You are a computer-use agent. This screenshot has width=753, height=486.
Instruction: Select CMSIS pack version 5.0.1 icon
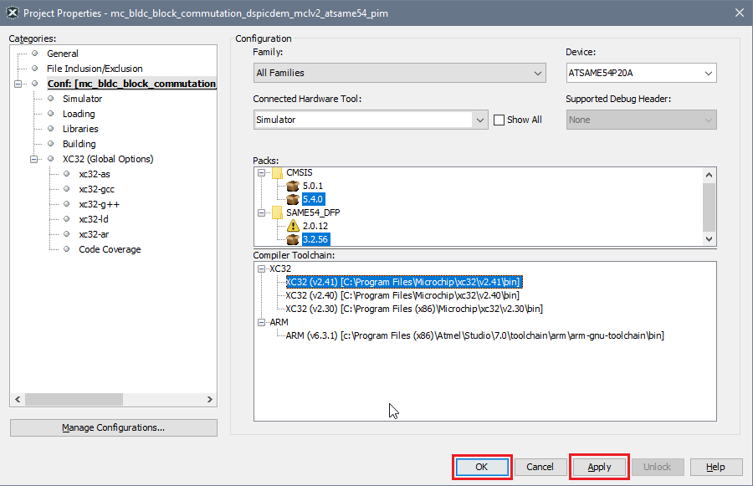tap(293, 186)
